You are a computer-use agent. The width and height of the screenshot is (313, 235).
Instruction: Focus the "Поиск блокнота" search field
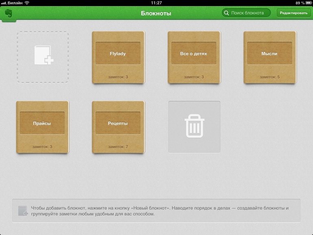pos(248,13)
